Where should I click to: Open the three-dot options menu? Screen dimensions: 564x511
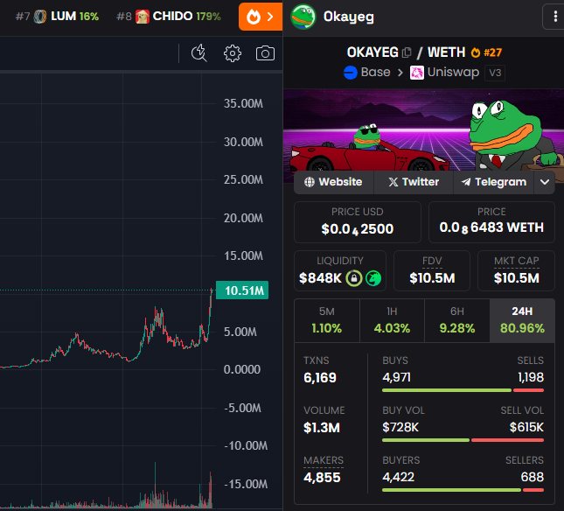[555, 17]
